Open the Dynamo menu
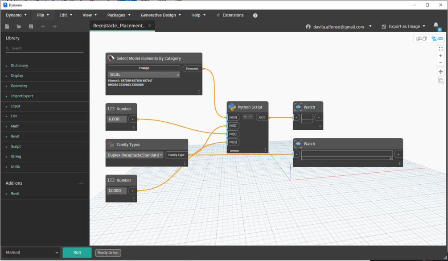The width and height of the screenshot is (448, 261). point(16,15)
